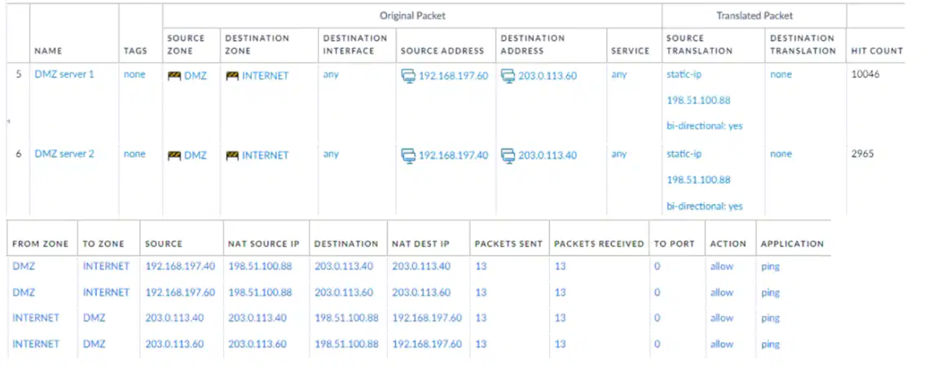
Task: Click the DMZ zone icon in rule 6
Action: pyautogui.click(x=174, y=155)
